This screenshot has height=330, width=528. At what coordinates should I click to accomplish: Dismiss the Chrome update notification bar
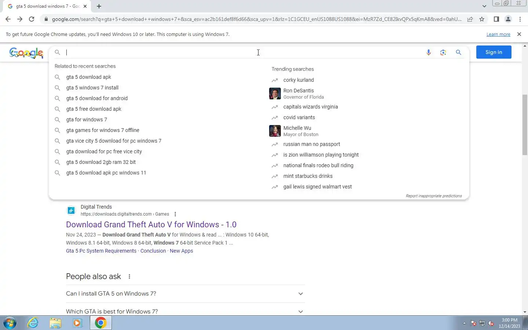point(519,34)
